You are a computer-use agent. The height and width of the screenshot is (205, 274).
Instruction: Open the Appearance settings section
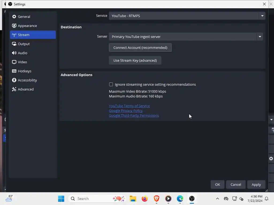(33, 26)
